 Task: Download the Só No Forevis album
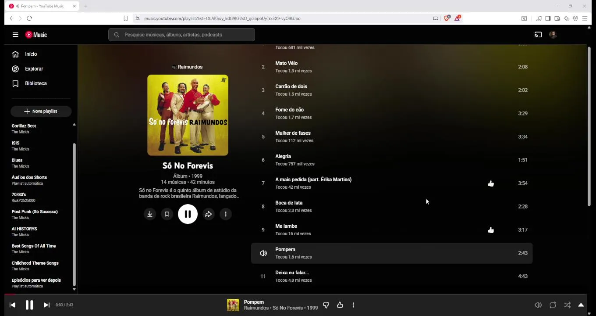click(150, 214)
